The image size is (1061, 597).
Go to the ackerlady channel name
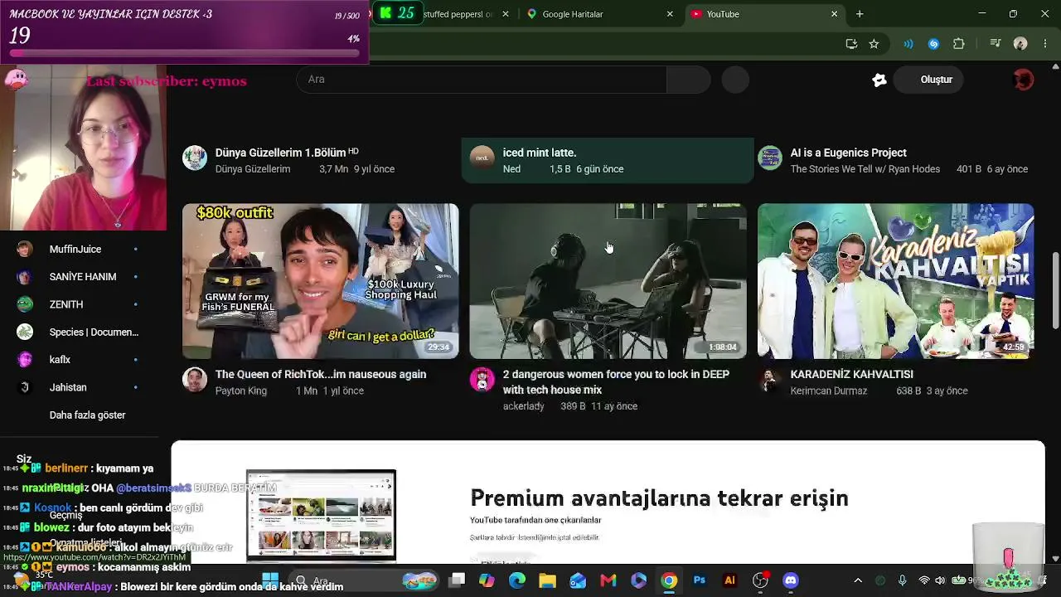tap(524, 406)
